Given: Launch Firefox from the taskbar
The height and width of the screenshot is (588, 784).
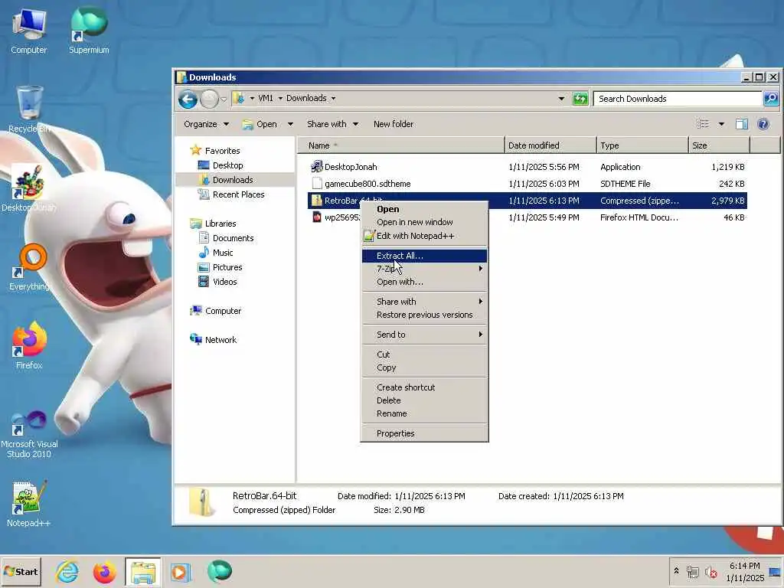Looking at the screenshot, I should [x=104, y=571].
